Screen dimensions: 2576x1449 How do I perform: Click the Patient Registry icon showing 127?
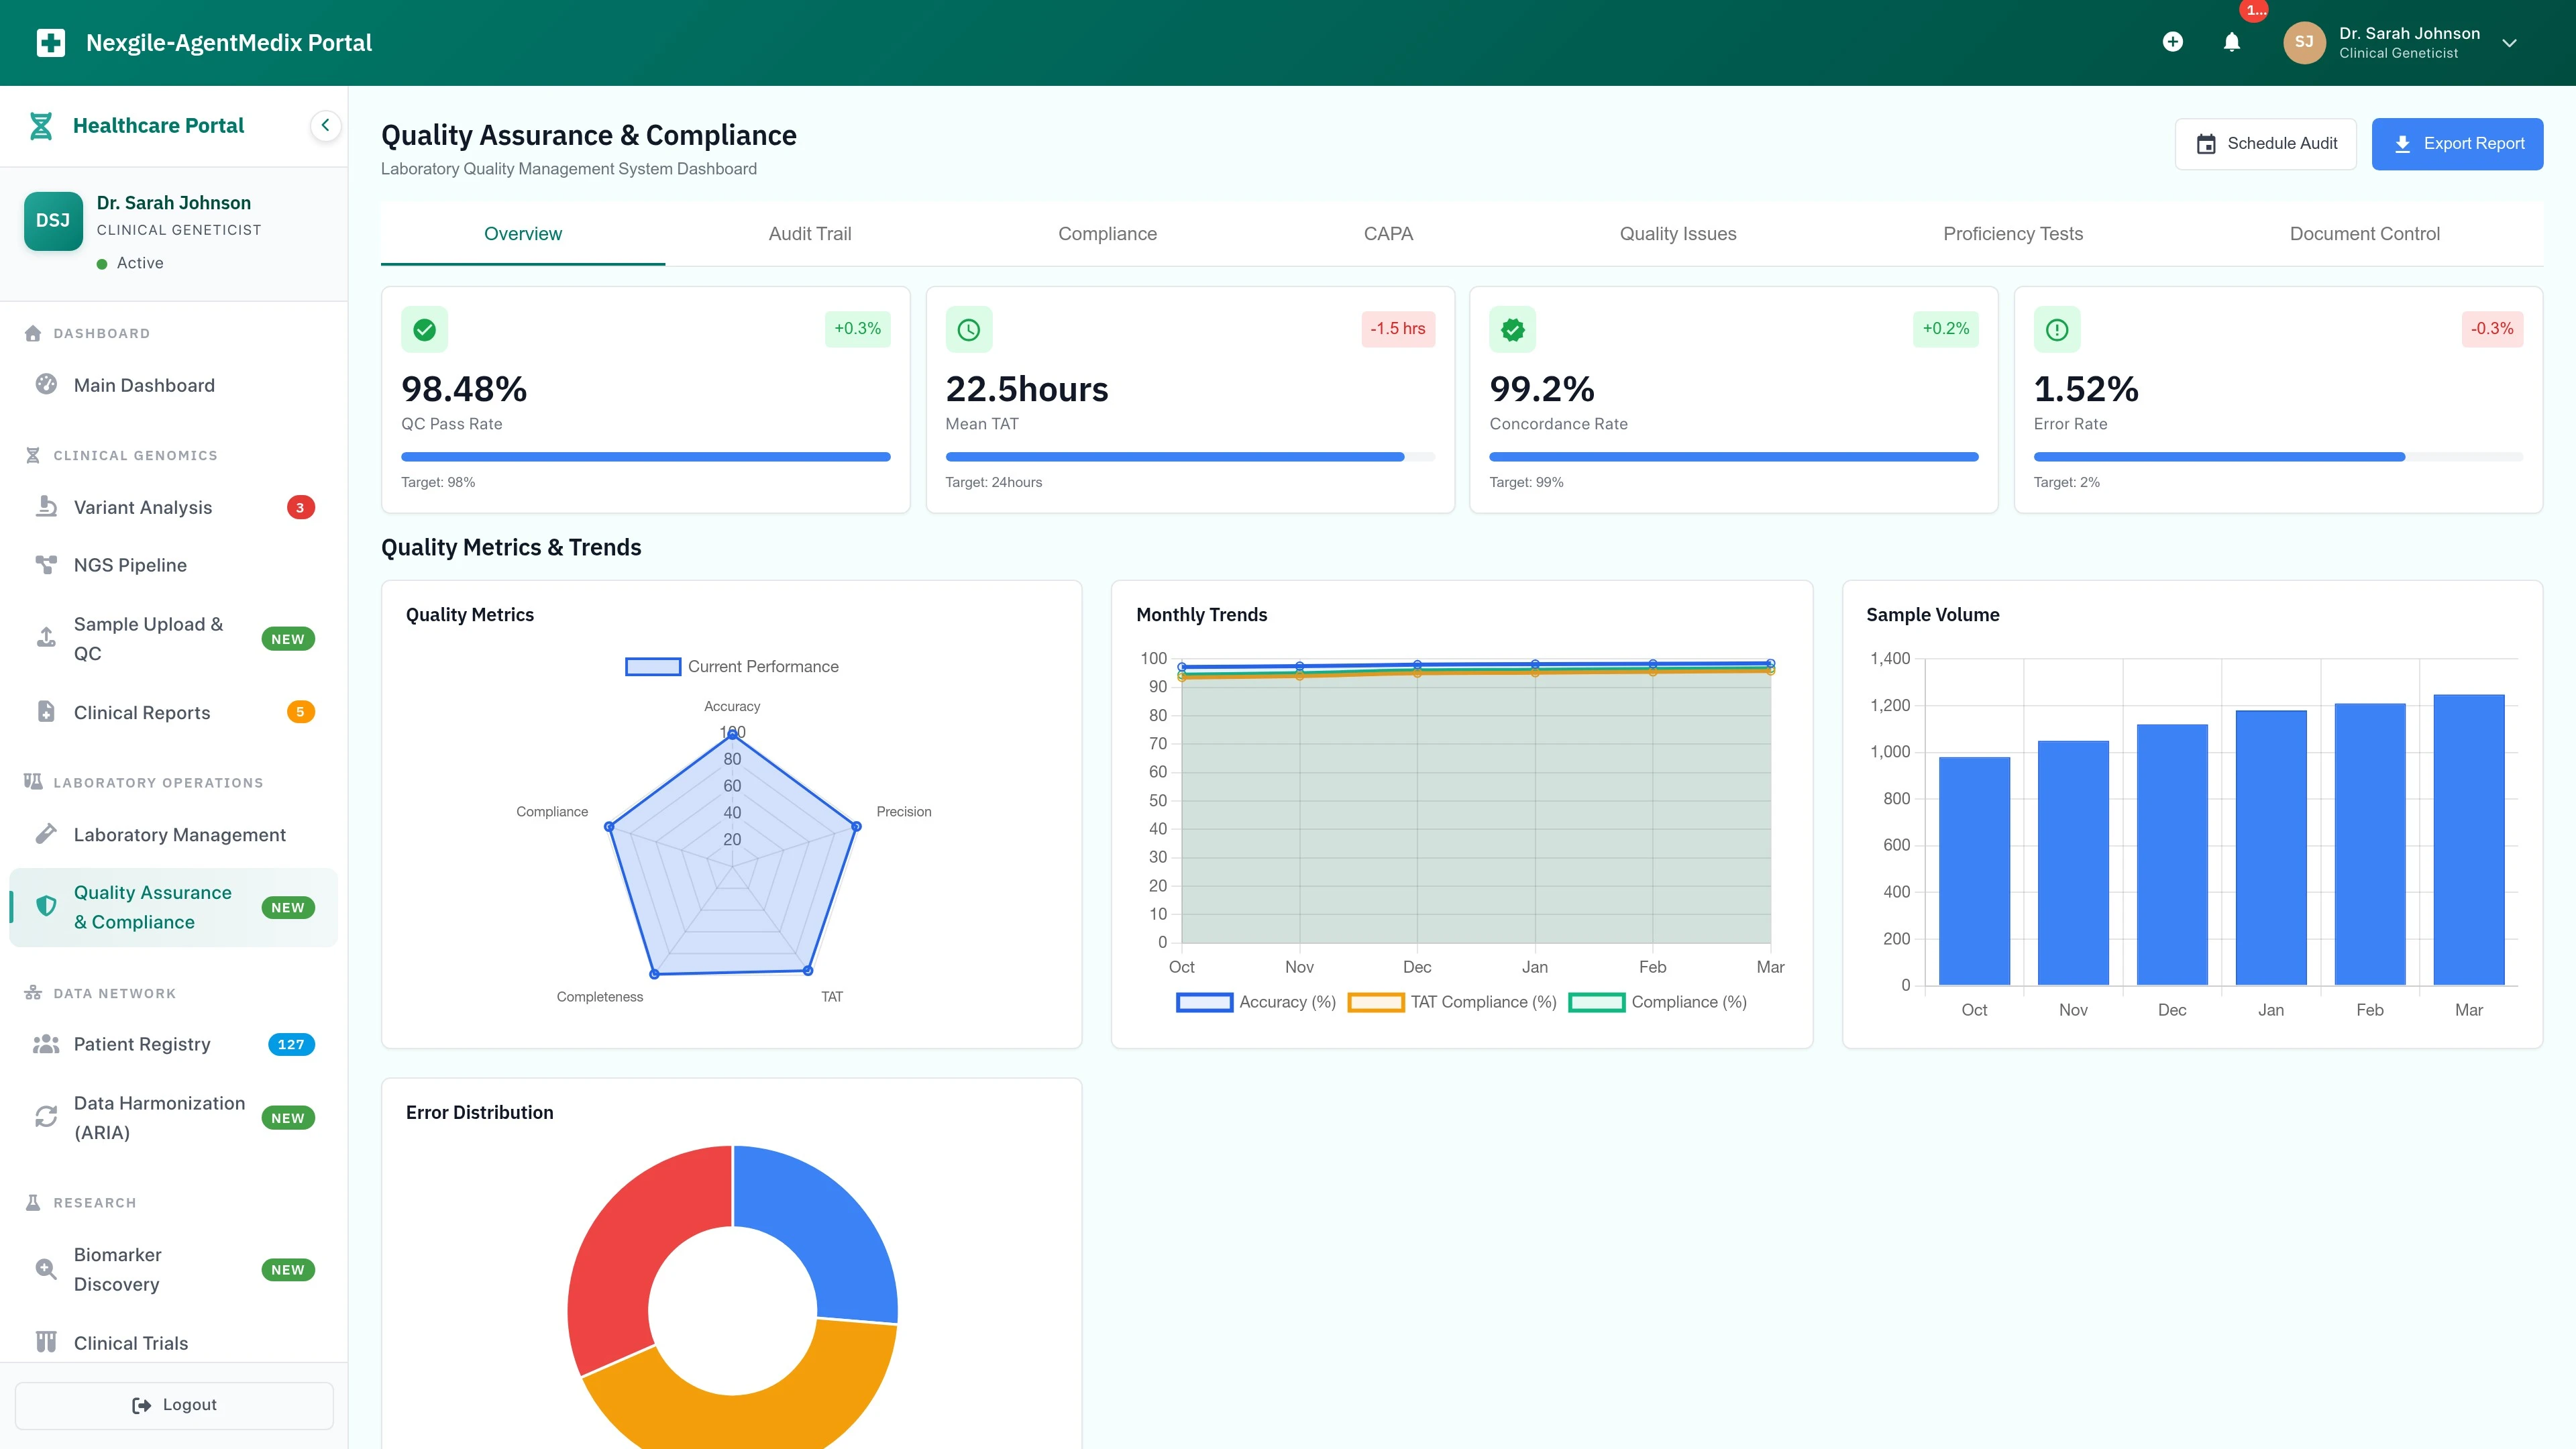click(46, 1043)
